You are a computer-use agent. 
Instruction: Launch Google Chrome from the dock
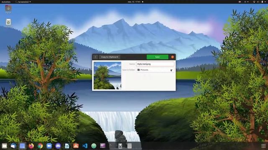(40, 146)
